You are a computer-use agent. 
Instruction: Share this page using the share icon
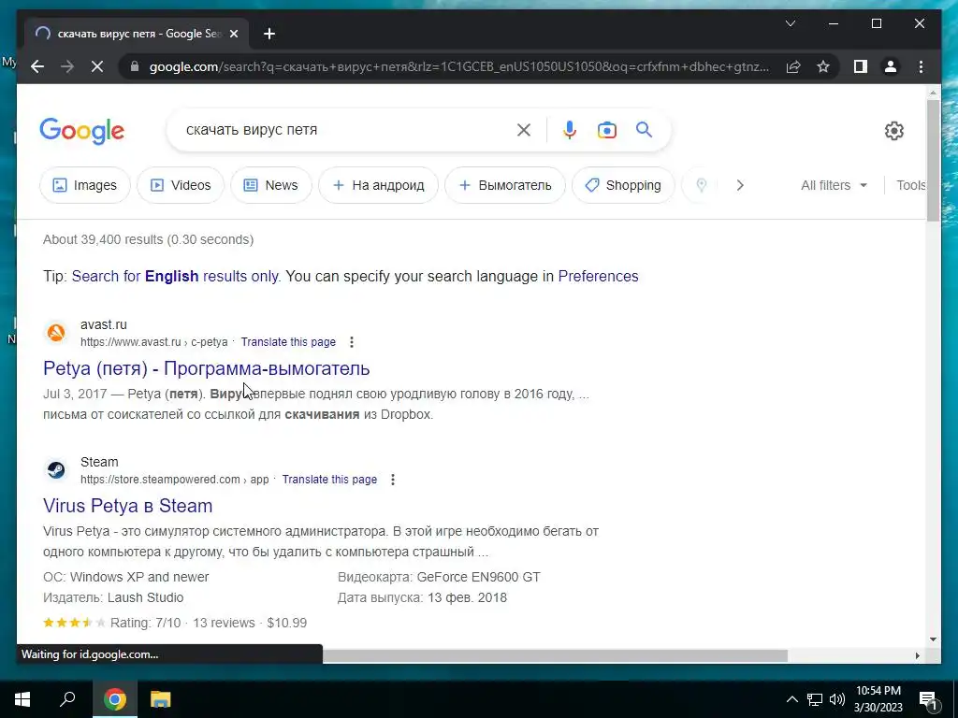(x=793, y=66)
